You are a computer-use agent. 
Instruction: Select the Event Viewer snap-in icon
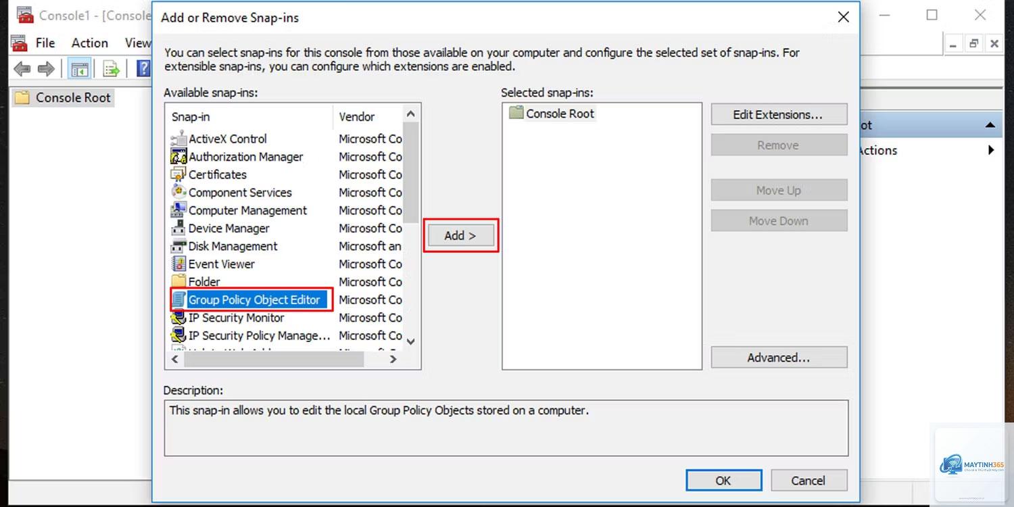point(178,264)
